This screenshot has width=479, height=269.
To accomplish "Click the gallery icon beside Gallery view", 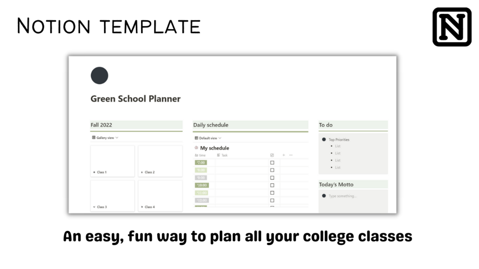I will [94, 138].
